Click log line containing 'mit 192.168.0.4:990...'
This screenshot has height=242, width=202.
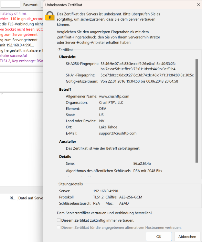(17, 45)
